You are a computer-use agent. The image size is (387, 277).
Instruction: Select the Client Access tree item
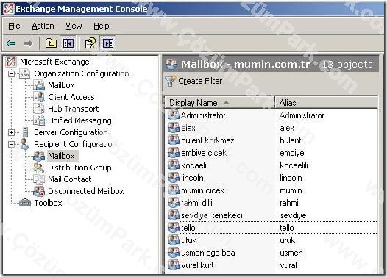pyautogui.click(x=71, y=97)
